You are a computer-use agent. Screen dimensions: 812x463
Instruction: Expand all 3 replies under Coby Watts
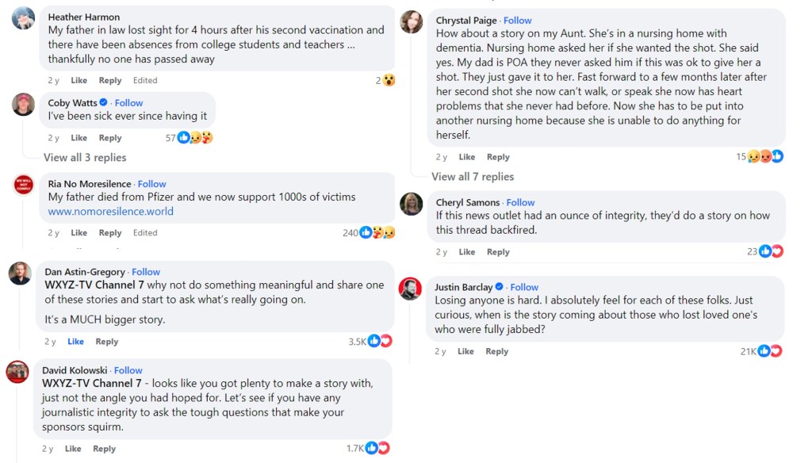pos(85,157)
